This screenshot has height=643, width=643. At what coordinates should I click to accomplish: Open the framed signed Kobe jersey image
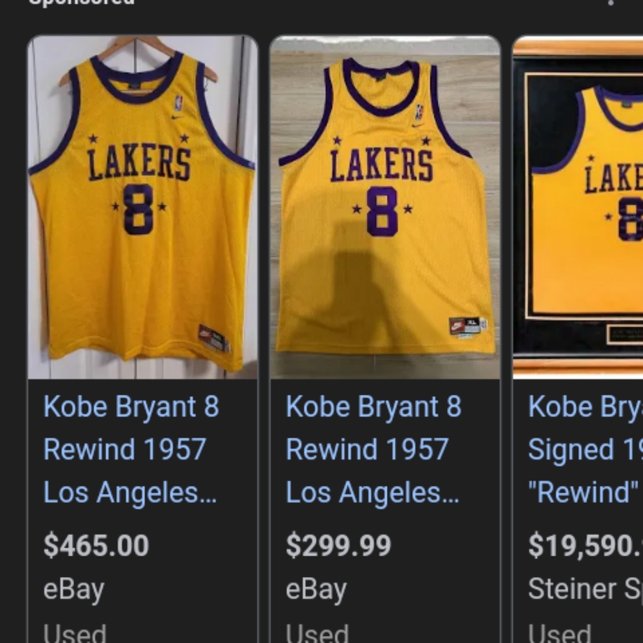pyautogui.click(x=578, y=208)
